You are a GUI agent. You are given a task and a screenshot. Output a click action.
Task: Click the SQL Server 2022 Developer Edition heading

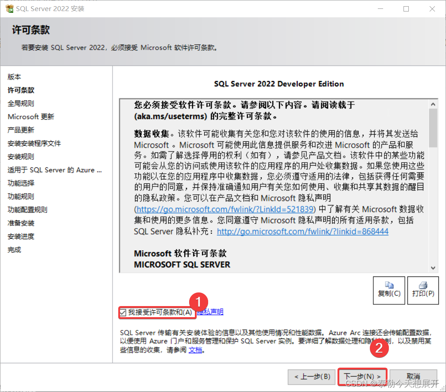[x=279, y=84]
